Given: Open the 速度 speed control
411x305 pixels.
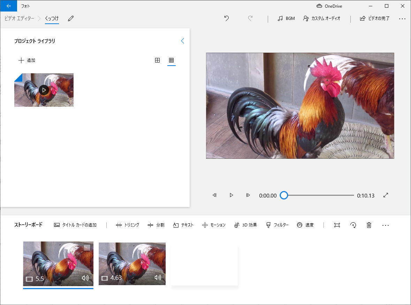Looking at the screenshot, I should [305, 225].
